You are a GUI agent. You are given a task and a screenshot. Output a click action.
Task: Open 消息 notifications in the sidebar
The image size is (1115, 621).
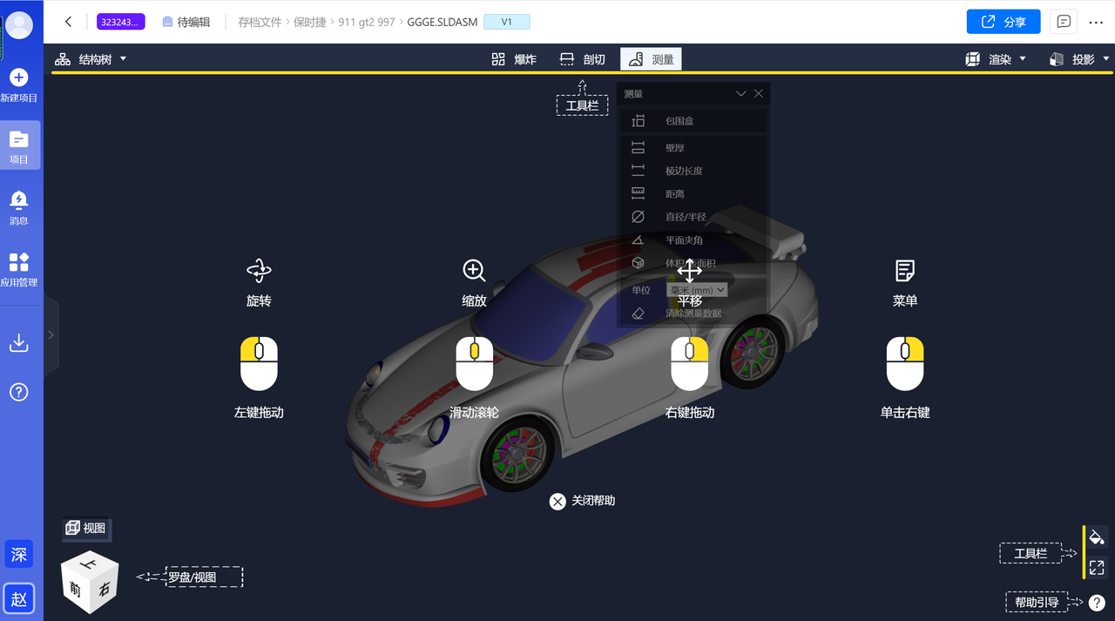point(19,208)
